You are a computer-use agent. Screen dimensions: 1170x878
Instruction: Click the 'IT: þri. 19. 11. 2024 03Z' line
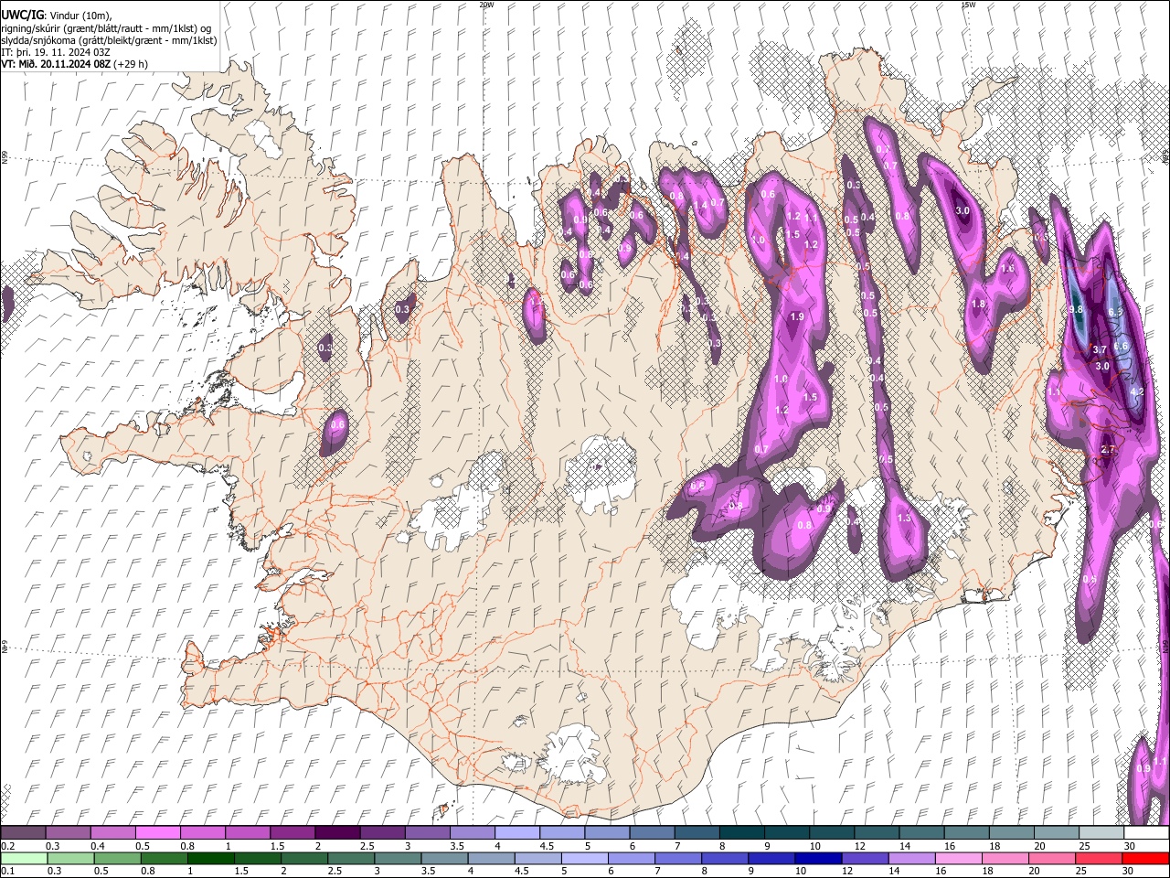click(55, 52)
